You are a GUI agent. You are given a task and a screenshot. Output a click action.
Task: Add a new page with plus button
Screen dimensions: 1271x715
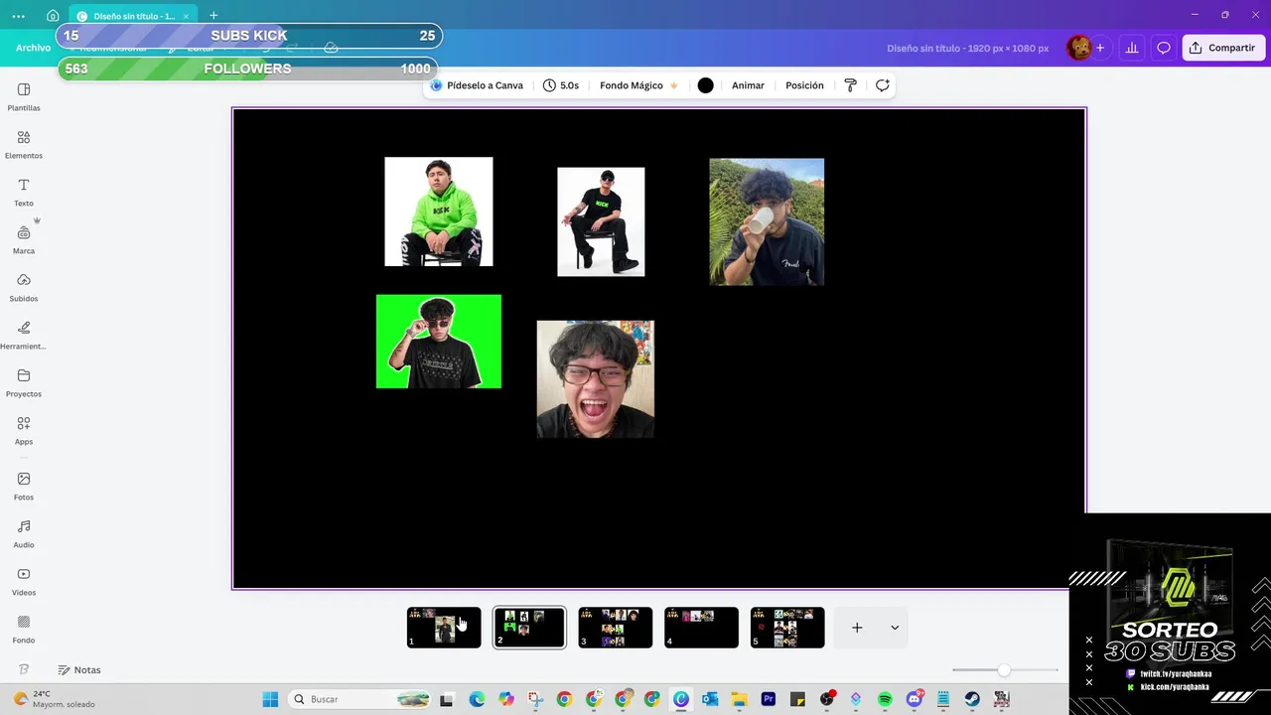pos(857,628)
